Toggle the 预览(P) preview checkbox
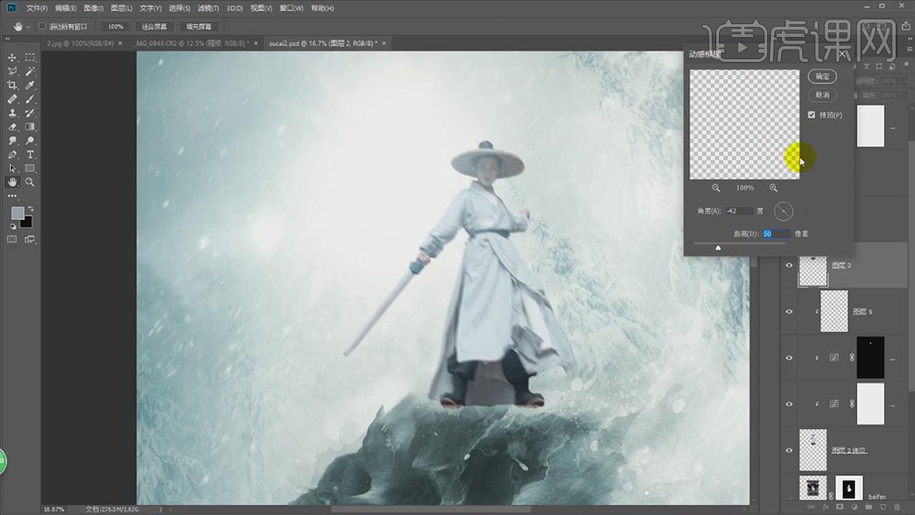Image resolution: width=915 pixels, height=515 pixels. (811, 115)
